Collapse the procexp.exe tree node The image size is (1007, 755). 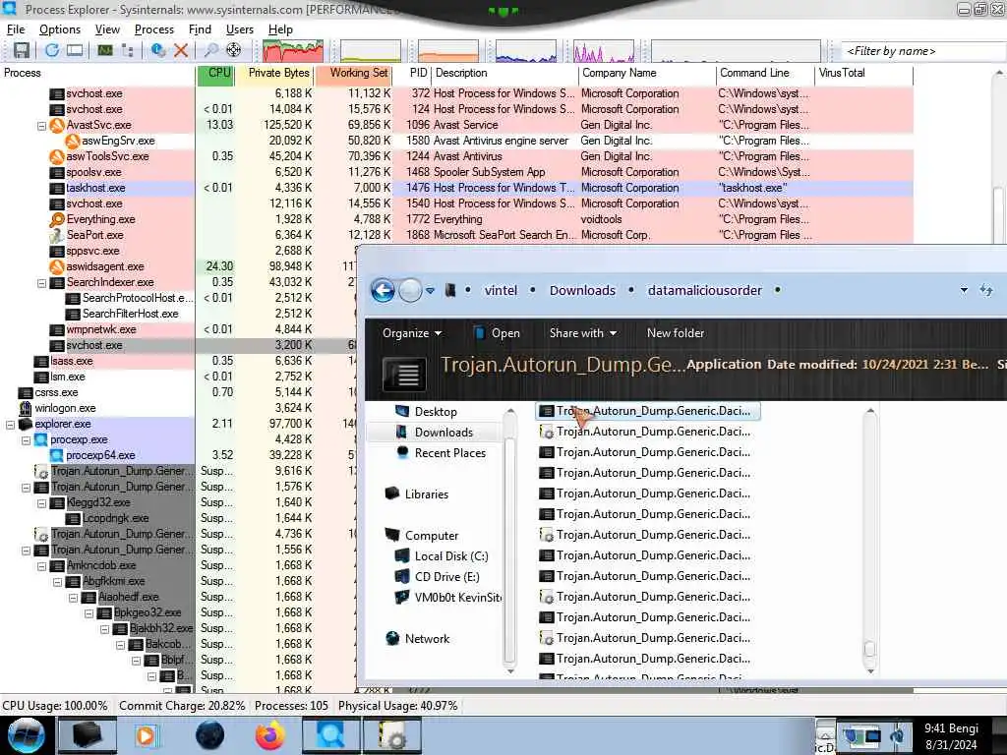(27, 440)
